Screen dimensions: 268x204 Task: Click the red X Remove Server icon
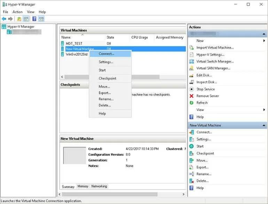191,96
